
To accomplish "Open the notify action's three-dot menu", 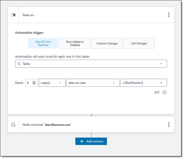I will pyautogui.click(x=169, y=125).
